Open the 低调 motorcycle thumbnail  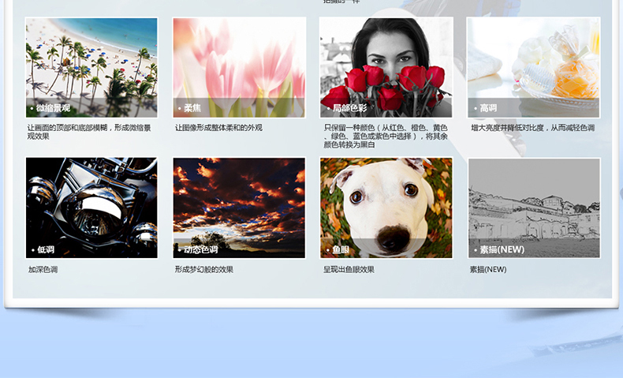click(91, 208)
